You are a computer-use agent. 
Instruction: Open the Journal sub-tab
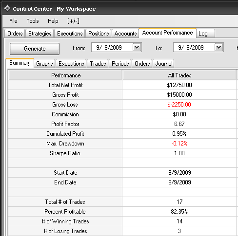click(x=163, y=64)
